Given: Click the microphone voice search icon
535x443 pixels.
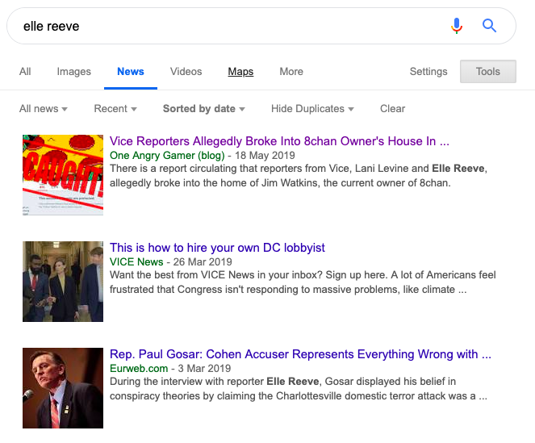Looking at the screenshot, I should click(457, 26).
